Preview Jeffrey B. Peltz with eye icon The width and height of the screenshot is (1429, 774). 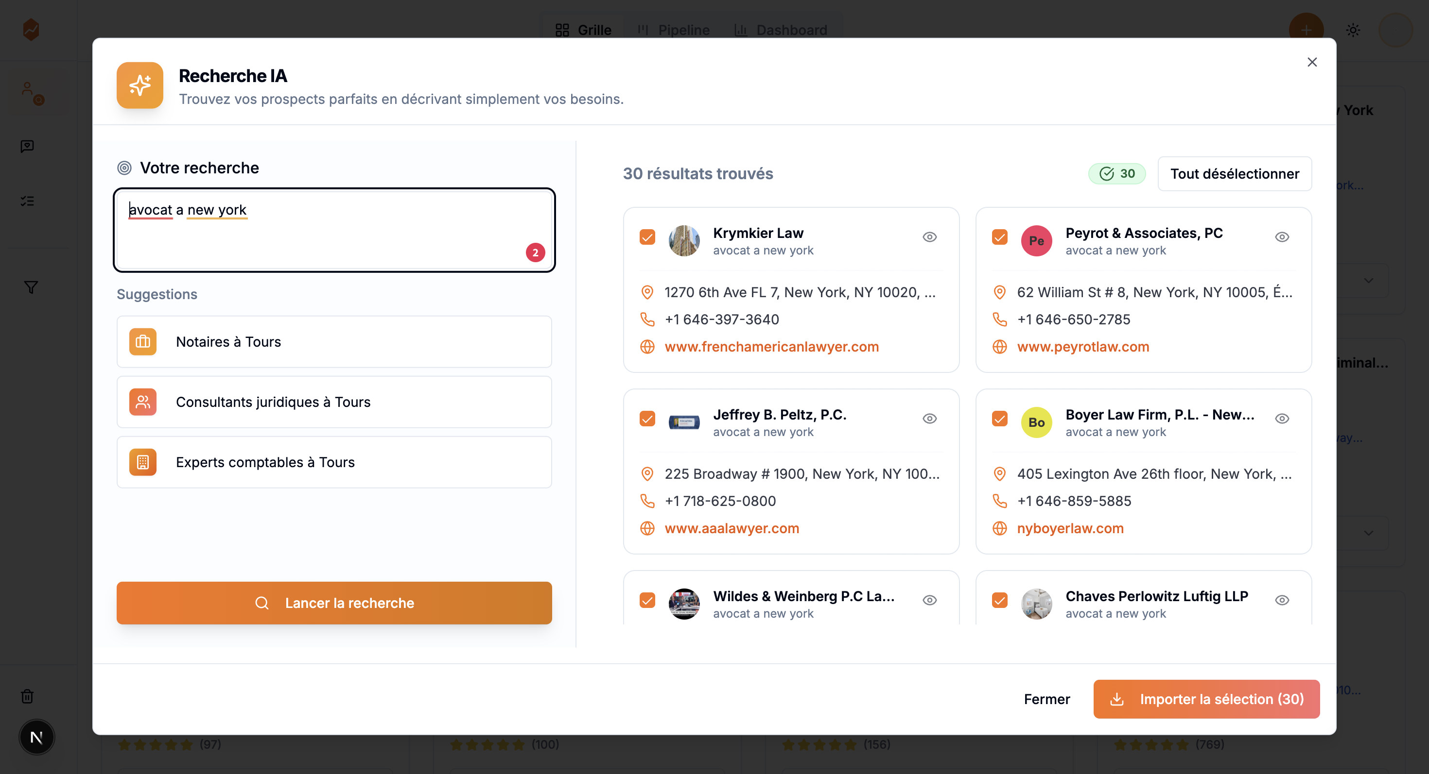[x=929, y=419]
